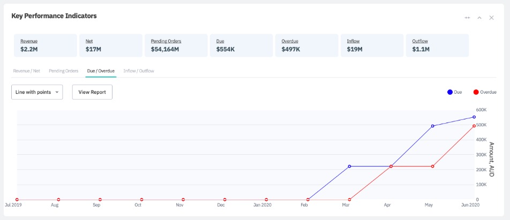Click the Revenue KPI card link
The height and width of the screenshot is (220, 510).
coord(29,41)
